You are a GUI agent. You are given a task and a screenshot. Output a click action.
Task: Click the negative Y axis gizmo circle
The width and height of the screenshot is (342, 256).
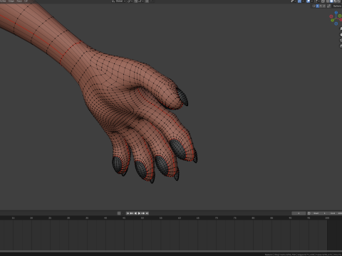tap(340, 16)
